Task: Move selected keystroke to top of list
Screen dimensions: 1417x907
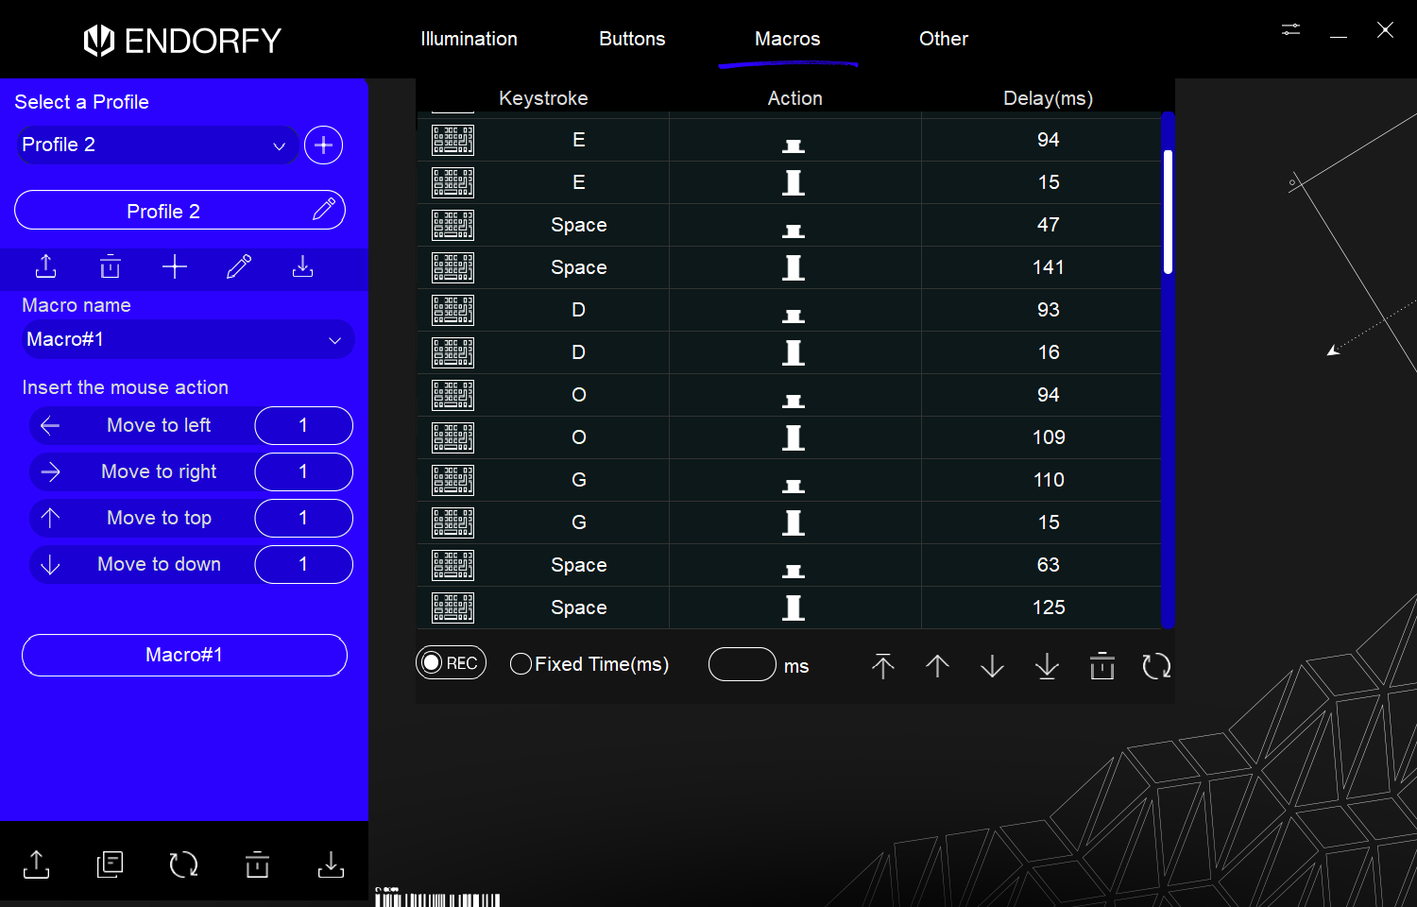Action: click(x=882, y=666)
